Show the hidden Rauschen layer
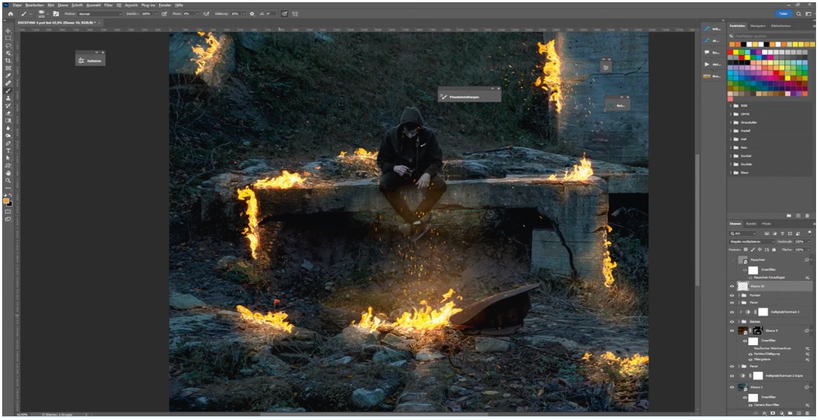The image size is (819, 420). [x=732, y=260]
